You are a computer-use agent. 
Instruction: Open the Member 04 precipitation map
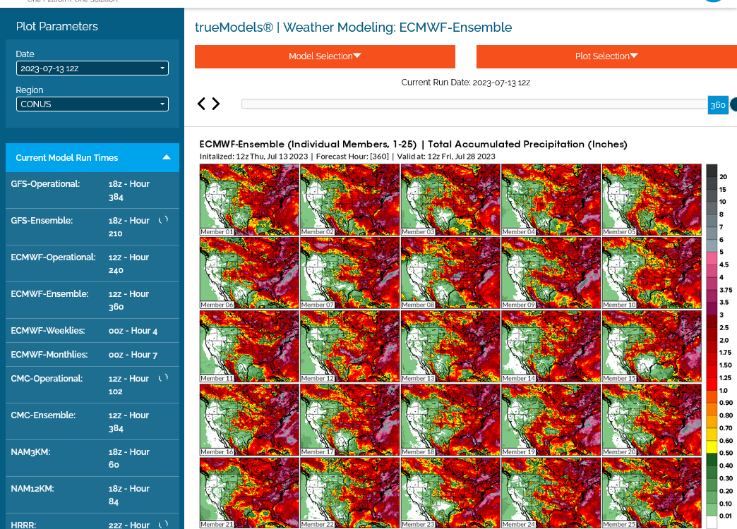click(551, 200)
